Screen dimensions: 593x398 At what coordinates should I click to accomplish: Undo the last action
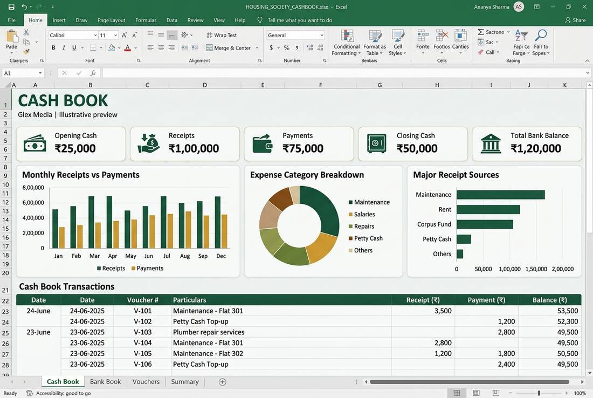click(x=24, y=7)
